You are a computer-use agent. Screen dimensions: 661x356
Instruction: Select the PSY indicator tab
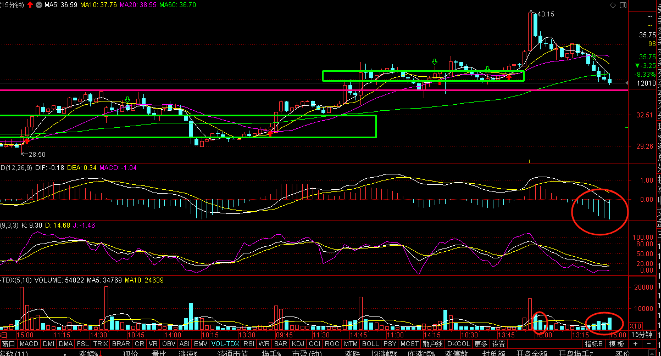(x=390, y=344)
